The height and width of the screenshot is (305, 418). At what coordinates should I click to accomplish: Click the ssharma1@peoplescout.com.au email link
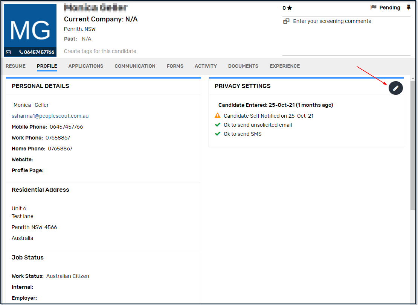point(50,116)
